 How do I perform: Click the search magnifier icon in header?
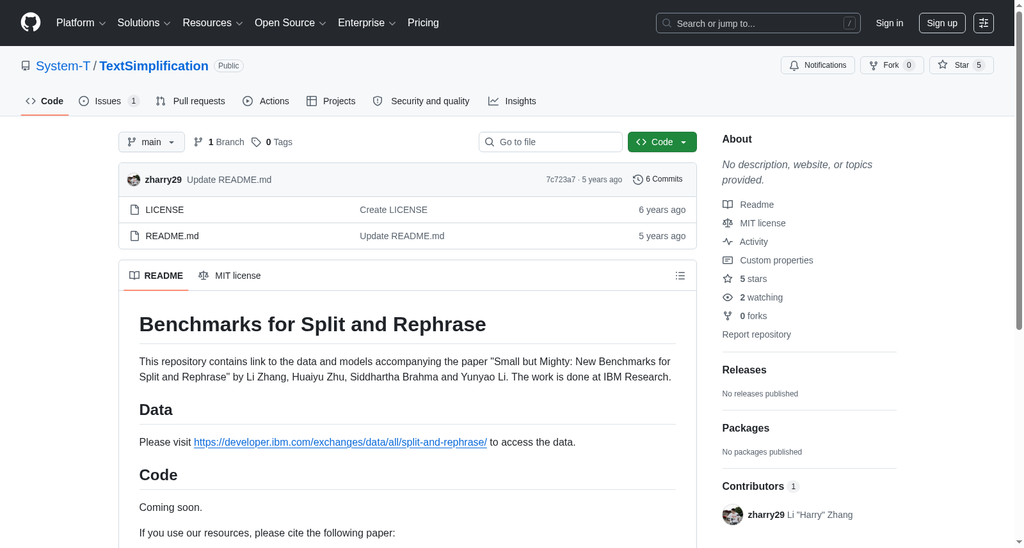tap(667, 23)
